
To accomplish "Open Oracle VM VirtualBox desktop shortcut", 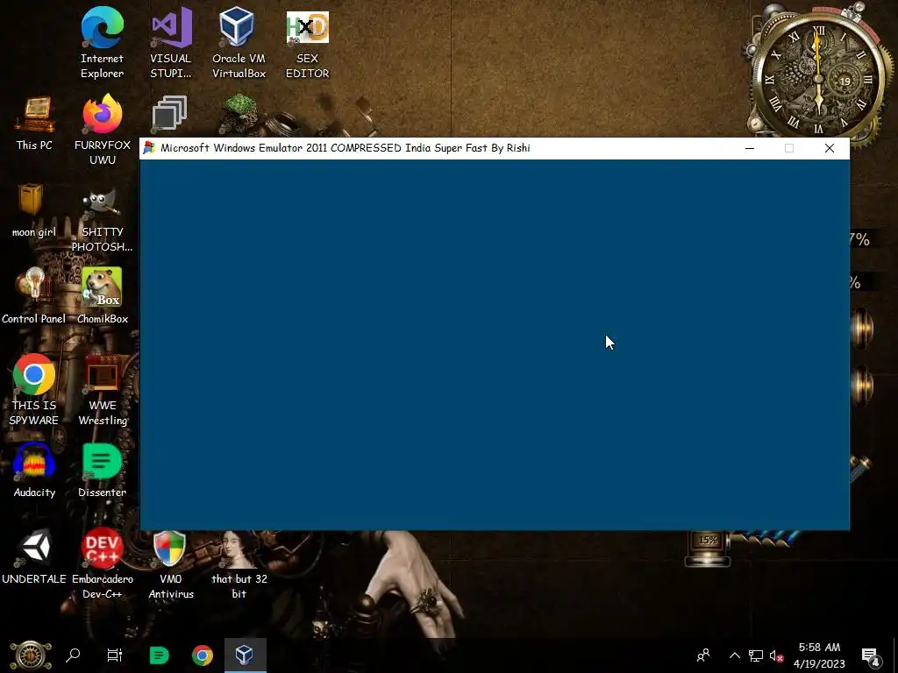I will pyautogui.click(x=239, y=43).
